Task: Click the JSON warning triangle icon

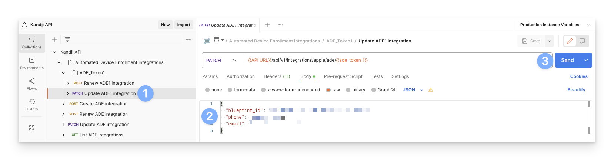Action: tap(431, 90)
